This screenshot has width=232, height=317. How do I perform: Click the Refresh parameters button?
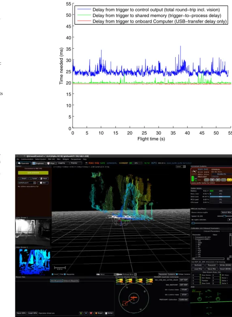[198, 265]
